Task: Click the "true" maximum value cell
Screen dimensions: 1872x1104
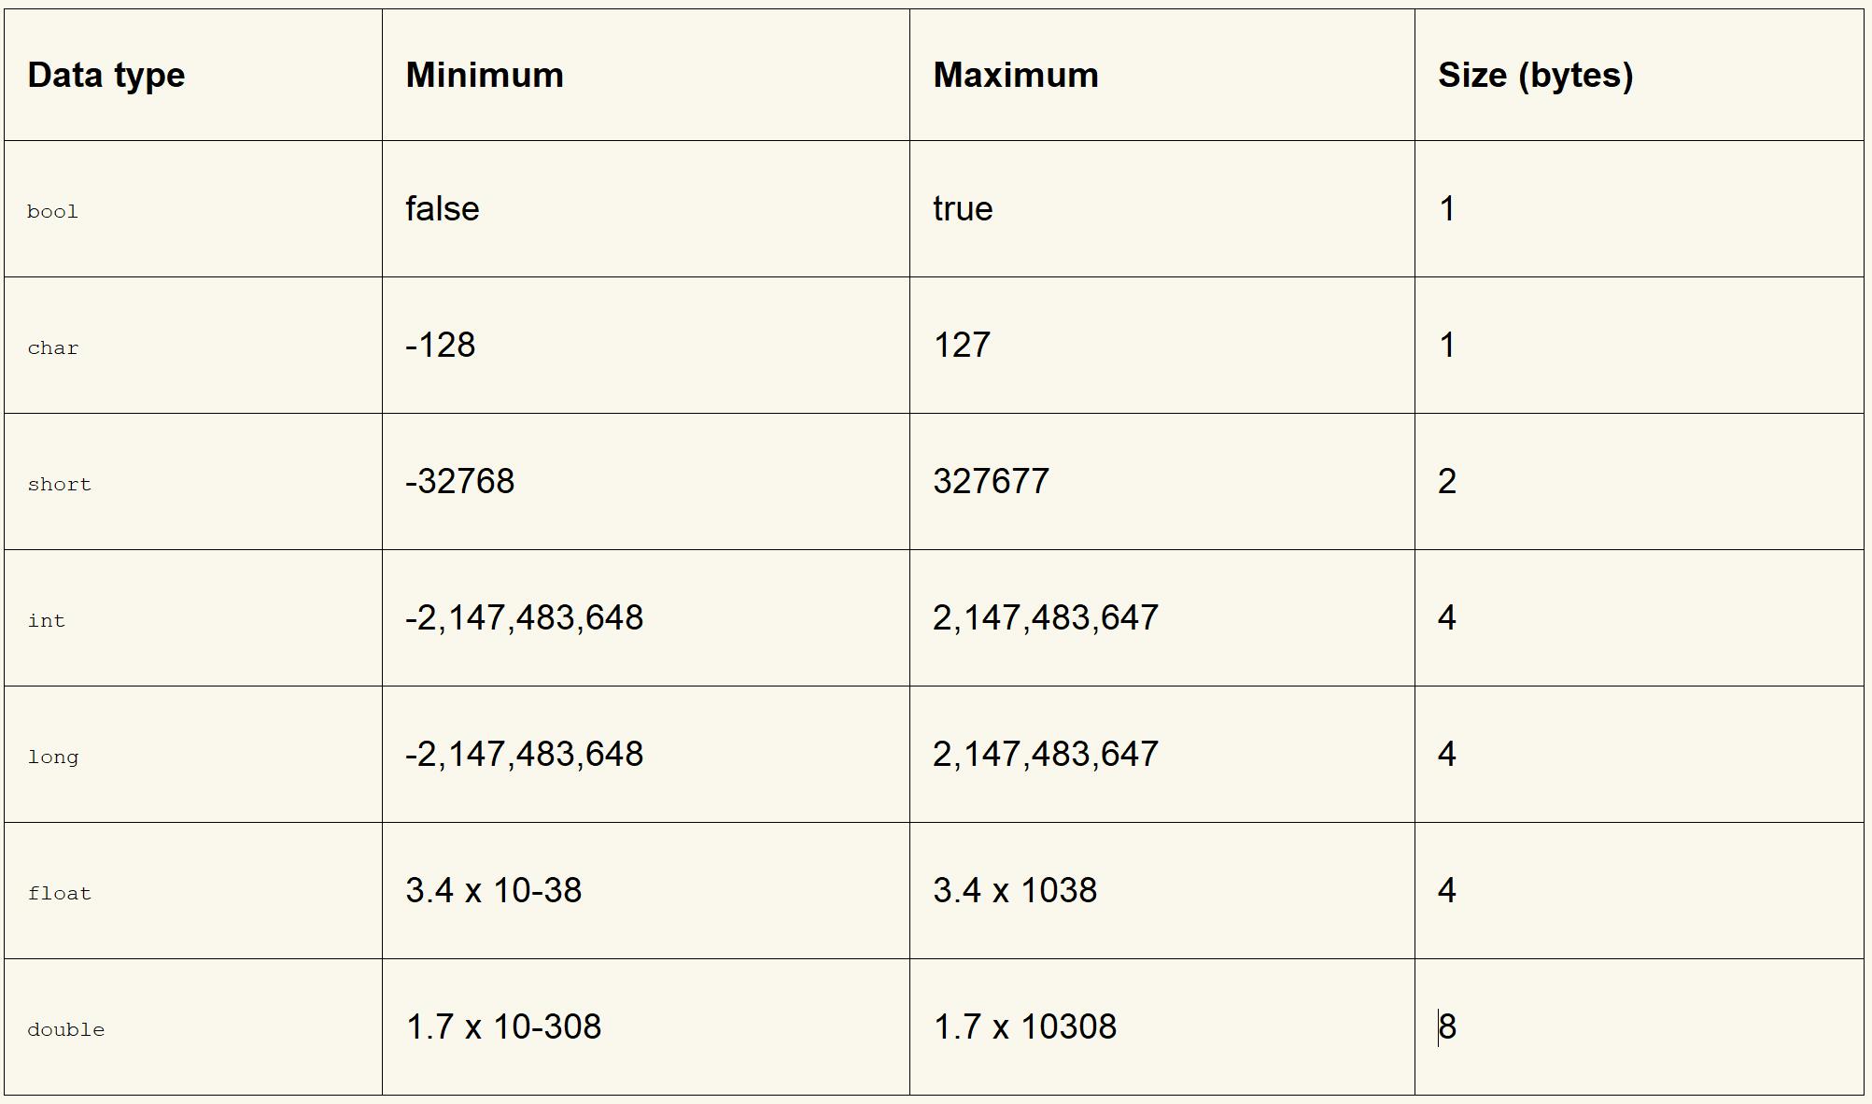Action: [x=963, y=209]
